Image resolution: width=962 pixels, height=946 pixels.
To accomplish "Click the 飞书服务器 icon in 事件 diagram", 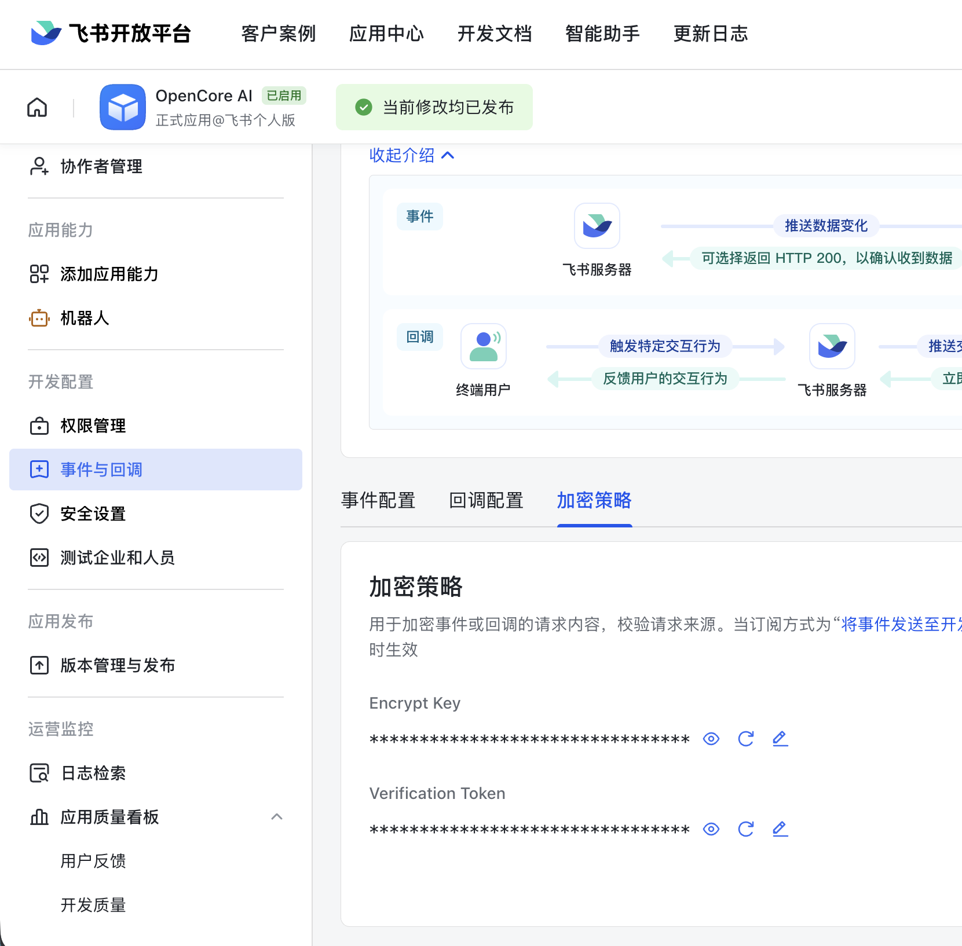I will coord(597,226).
